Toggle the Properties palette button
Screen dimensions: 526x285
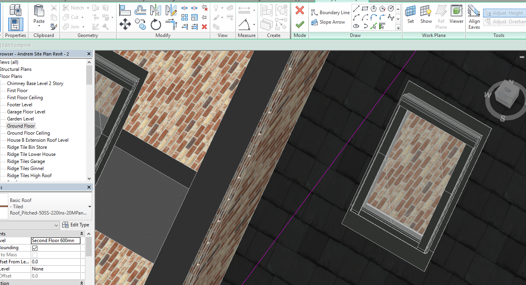point(15,24)
